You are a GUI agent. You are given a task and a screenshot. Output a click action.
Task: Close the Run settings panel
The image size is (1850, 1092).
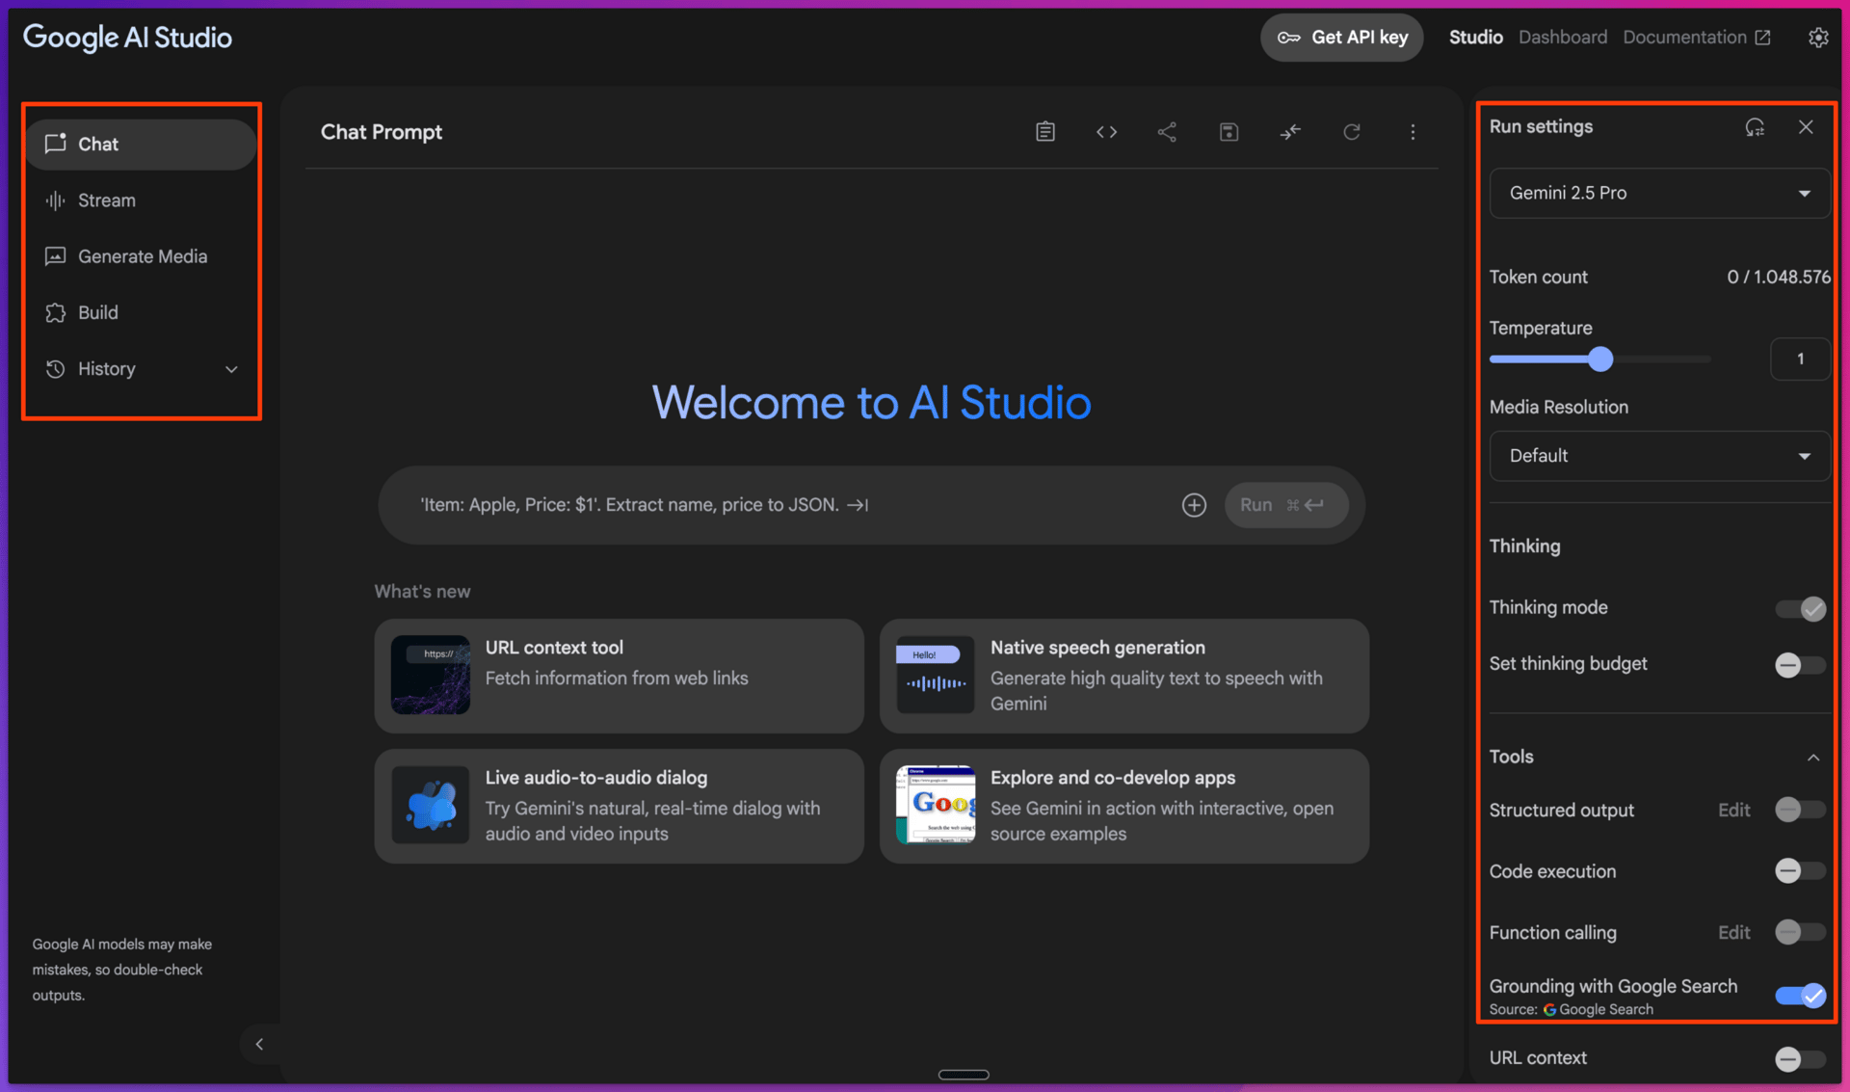tap(1806, 127)
